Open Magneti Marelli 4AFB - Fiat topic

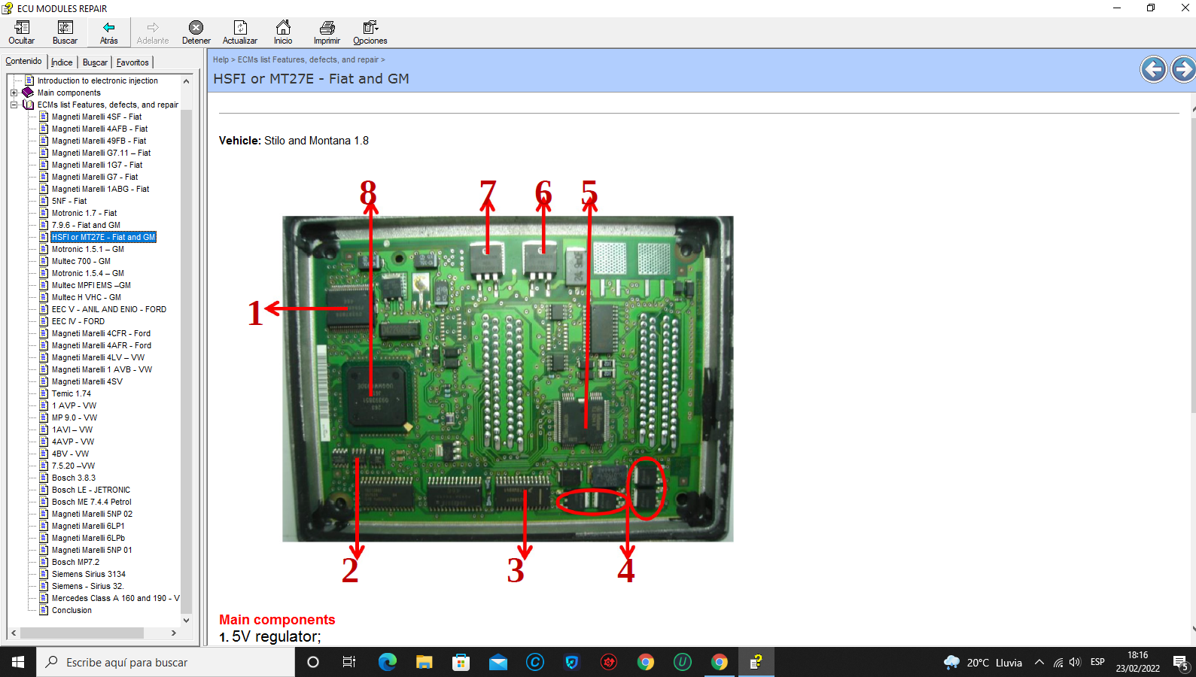click(99, 129)
